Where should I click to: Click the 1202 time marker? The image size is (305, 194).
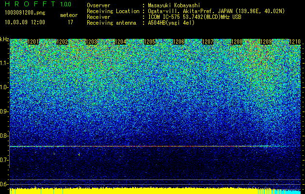coord(62,42)
